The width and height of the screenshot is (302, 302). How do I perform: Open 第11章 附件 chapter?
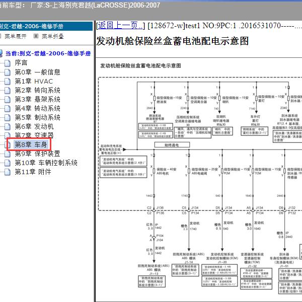click(x=33, y=172)
